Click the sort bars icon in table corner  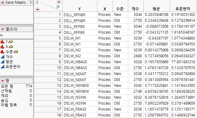[x=58, y=7]
